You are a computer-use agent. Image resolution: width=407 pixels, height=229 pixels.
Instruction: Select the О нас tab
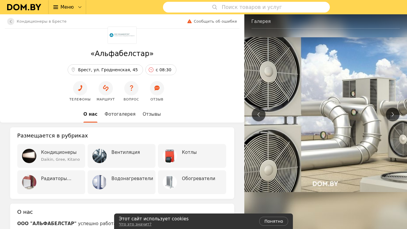[90, 114]
